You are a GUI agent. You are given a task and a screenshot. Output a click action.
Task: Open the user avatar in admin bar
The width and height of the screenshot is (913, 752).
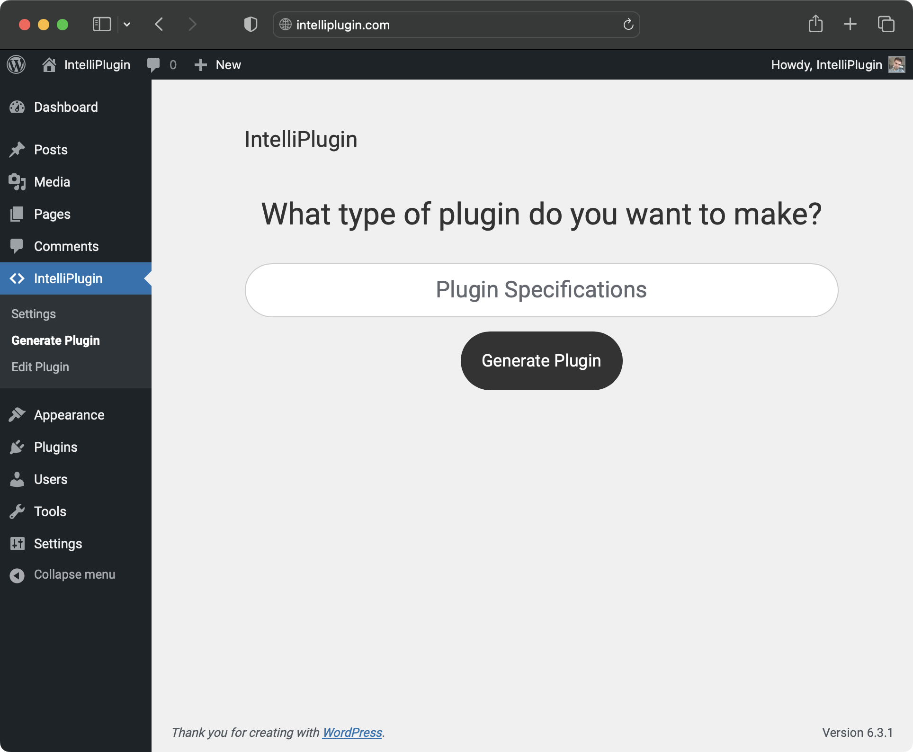[x=896, y=65]
